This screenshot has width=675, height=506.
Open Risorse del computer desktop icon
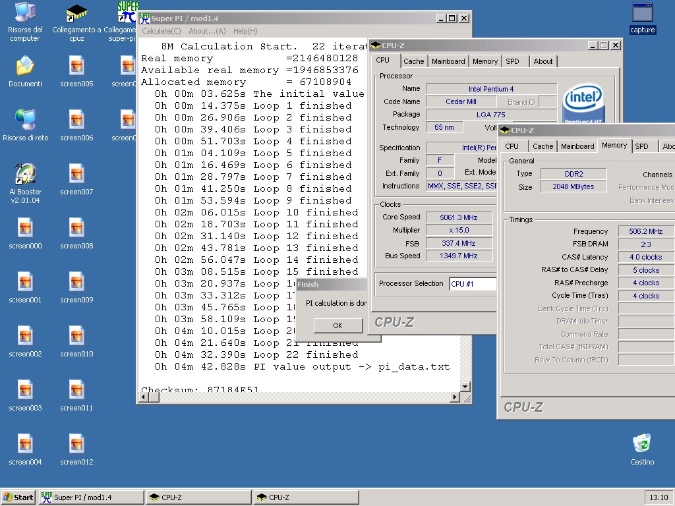[x=25, y=13]
